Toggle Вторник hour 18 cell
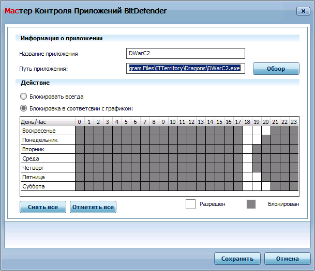The image size is (315, 271). [247, 149]
